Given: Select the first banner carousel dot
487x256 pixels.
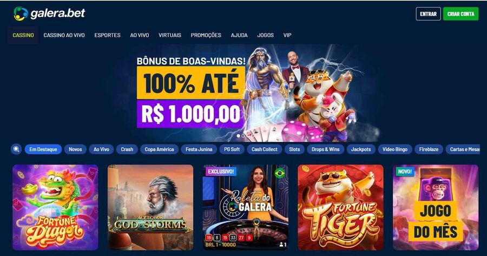Looking at the screenshot, I should 238,136.
